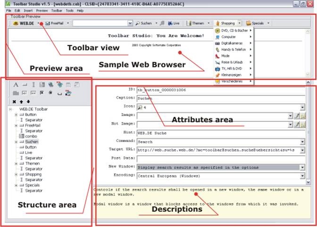
Task: Click the Hint field containing 'WEB.DE Suche'
Action: (221, 133)
